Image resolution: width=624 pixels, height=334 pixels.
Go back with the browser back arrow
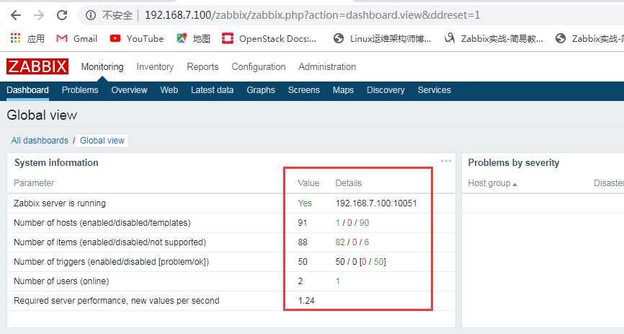(16, 15)
